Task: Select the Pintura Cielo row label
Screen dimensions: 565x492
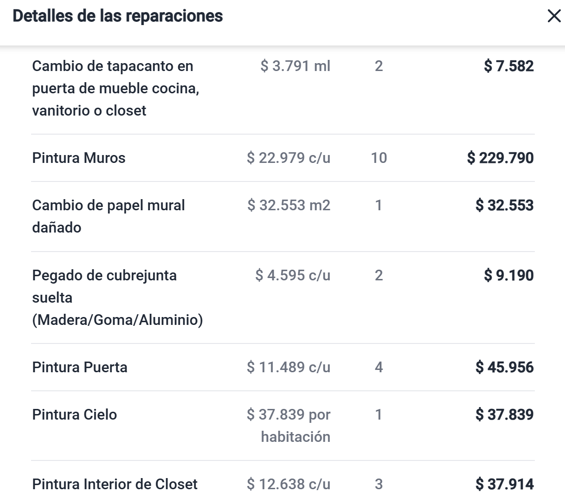Action: pos(75,414)
